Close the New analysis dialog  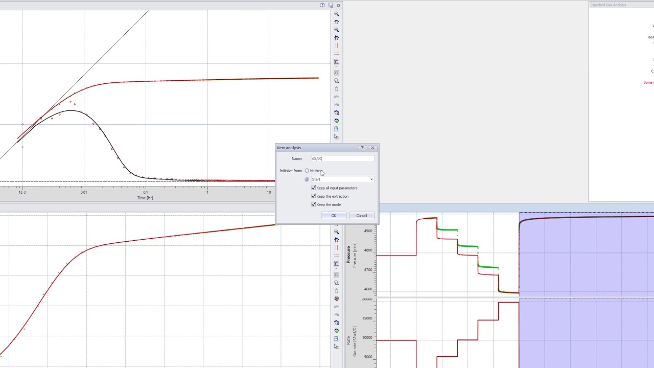[372, 148]
